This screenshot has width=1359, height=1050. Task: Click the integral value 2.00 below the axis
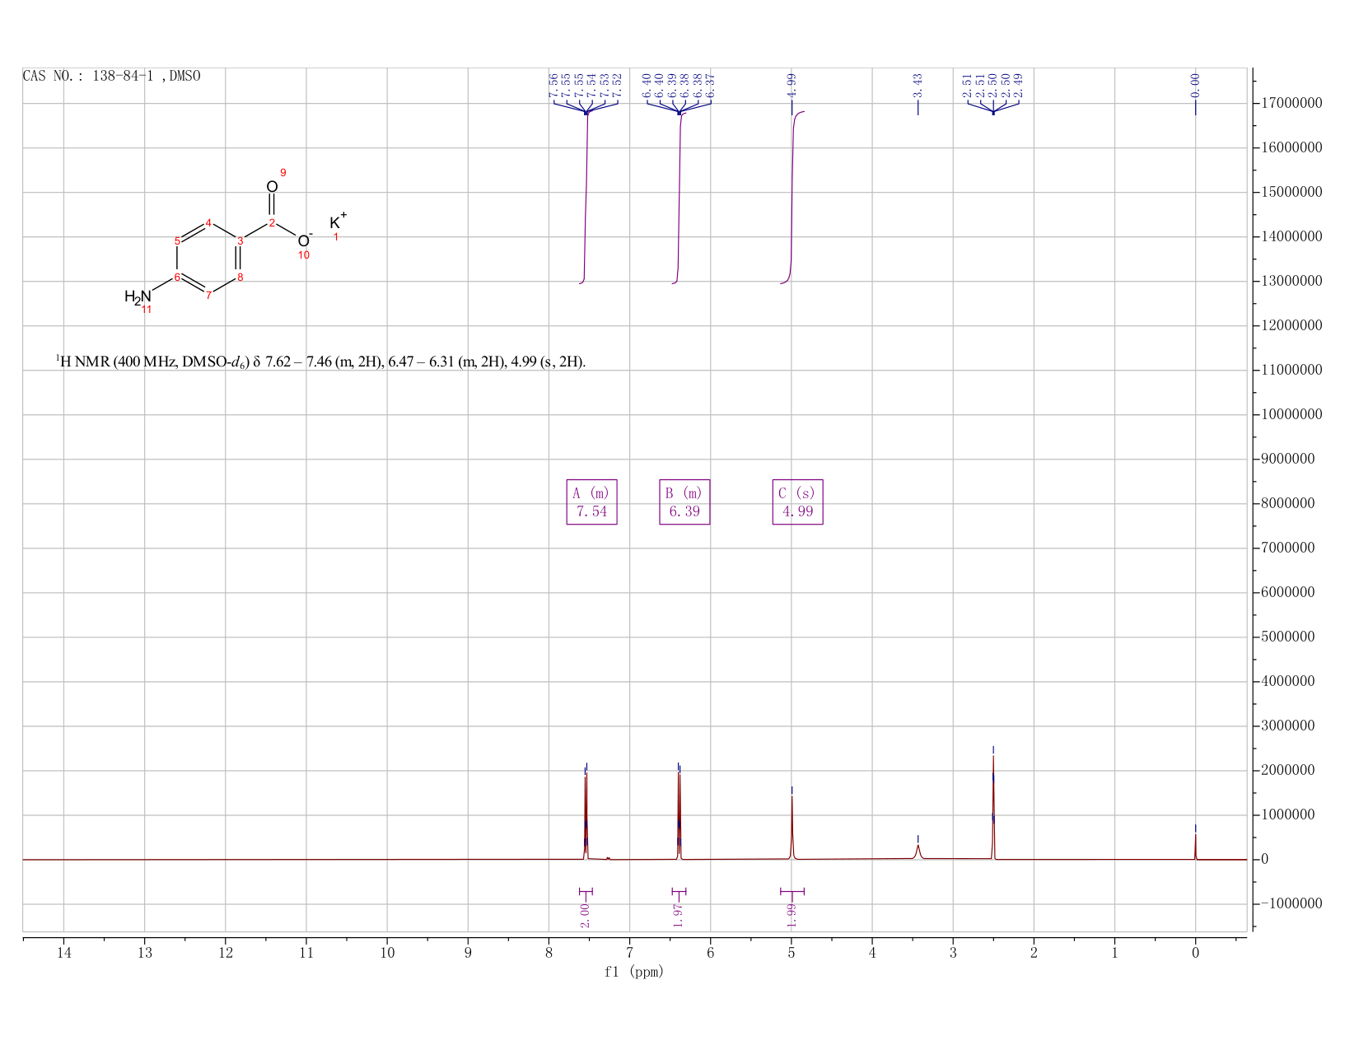click(x=585, y=915)
